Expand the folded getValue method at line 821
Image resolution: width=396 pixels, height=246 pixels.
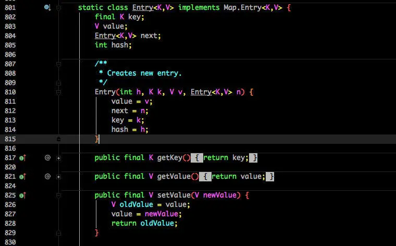(x=58, y=177)
